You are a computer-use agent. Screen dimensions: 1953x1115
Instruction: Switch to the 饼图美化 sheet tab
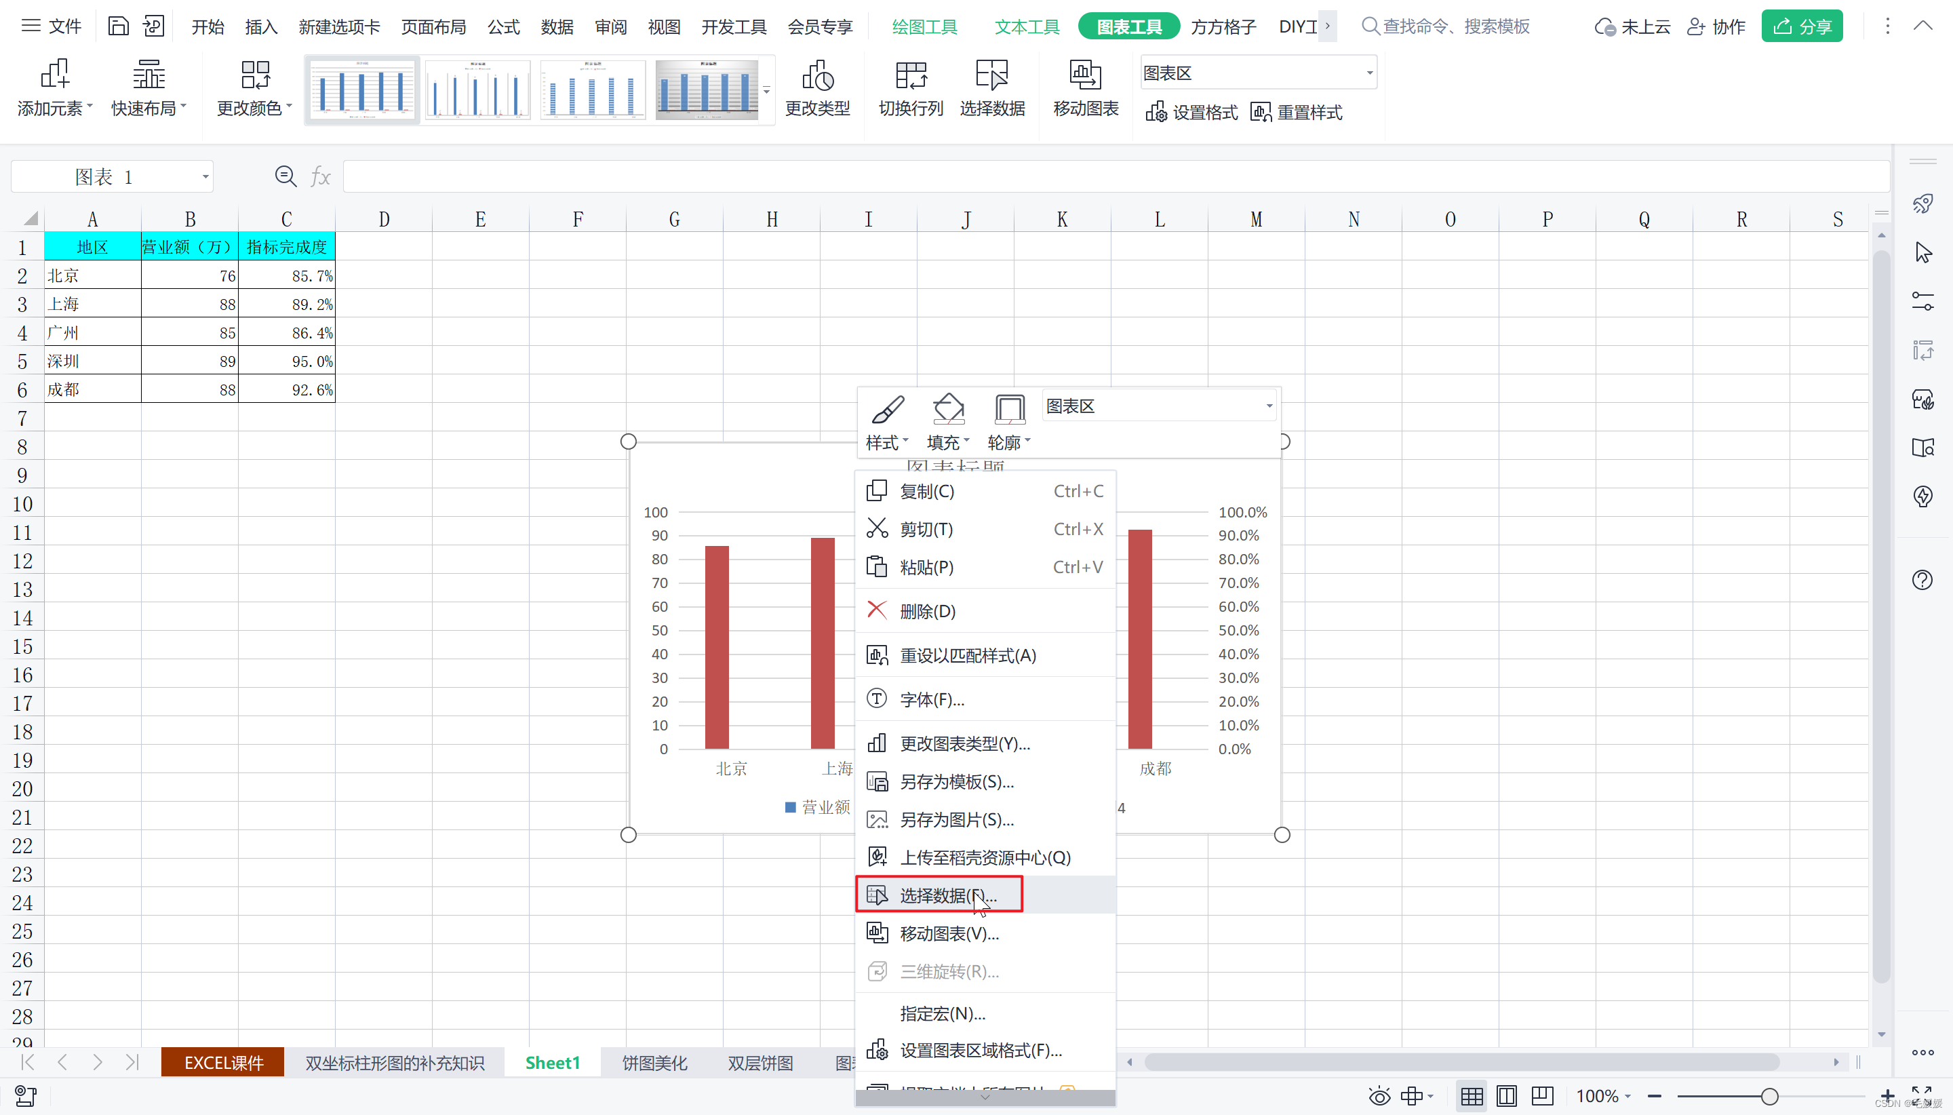coord(654,1063)
